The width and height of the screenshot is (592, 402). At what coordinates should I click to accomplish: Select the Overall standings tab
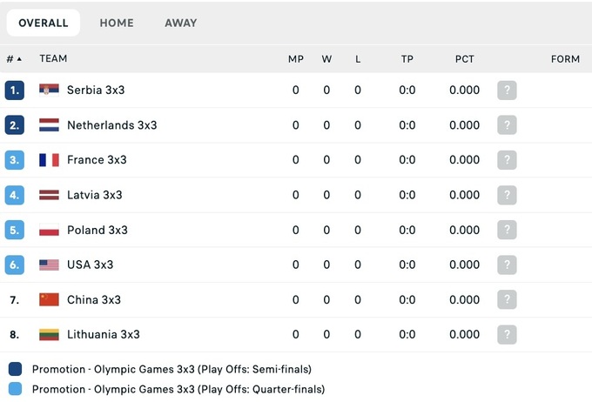[x=44, y=23]
